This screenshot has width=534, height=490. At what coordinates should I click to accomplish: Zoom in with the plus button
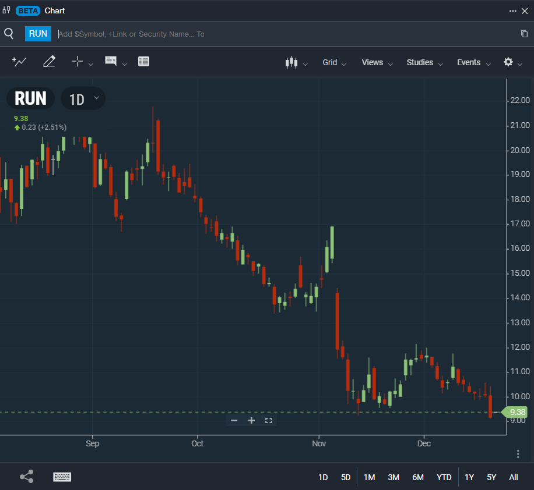coord(251,421)
